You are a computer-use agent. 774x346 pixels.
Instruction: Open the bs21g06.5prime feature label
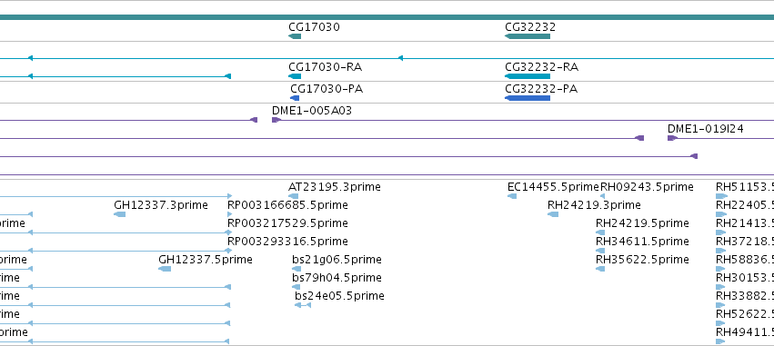[x=337, y=259]
